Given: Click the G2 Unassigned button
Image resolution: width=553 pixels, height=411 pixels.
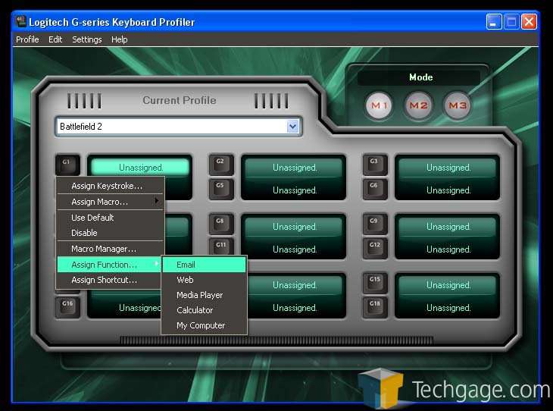Looking at the screenshot, I should coord(294,168).
